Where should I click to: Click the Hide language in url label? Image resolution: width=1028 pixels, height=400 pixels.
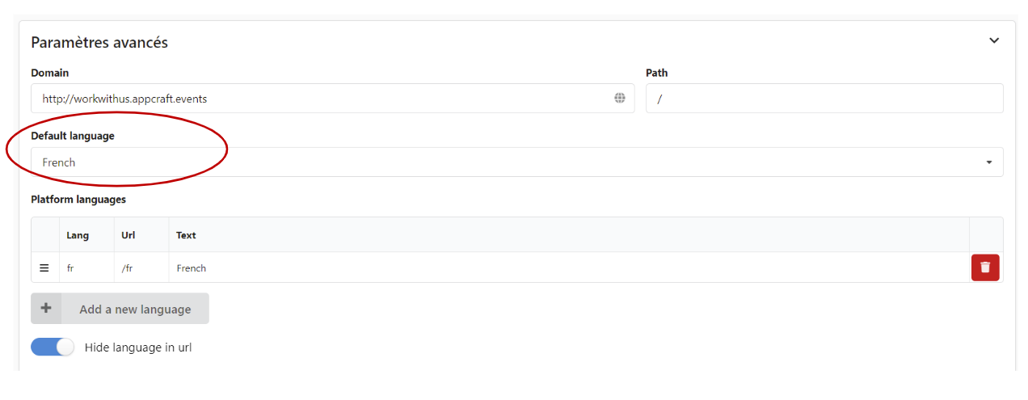[x=138, y=347]
